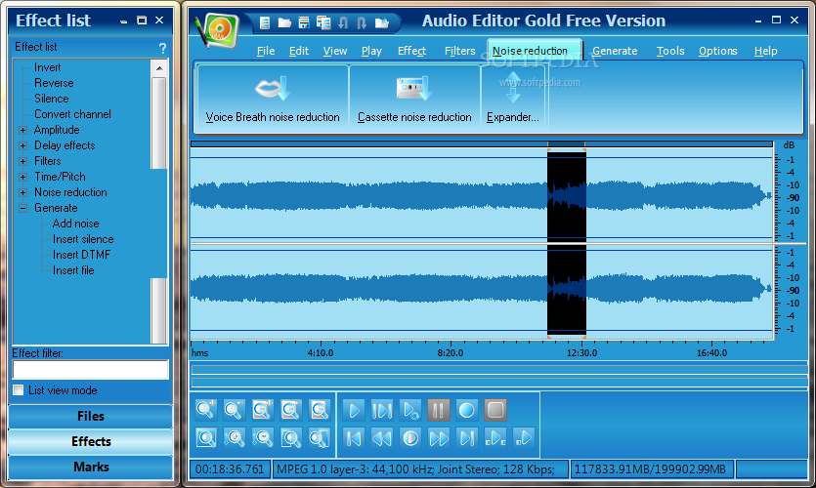Image resolution: width=816 pixels, height=488 pixels.
Task: Click the effect list scrollbar up arrow
Action: pyautogui.click(x=159, y=68)
